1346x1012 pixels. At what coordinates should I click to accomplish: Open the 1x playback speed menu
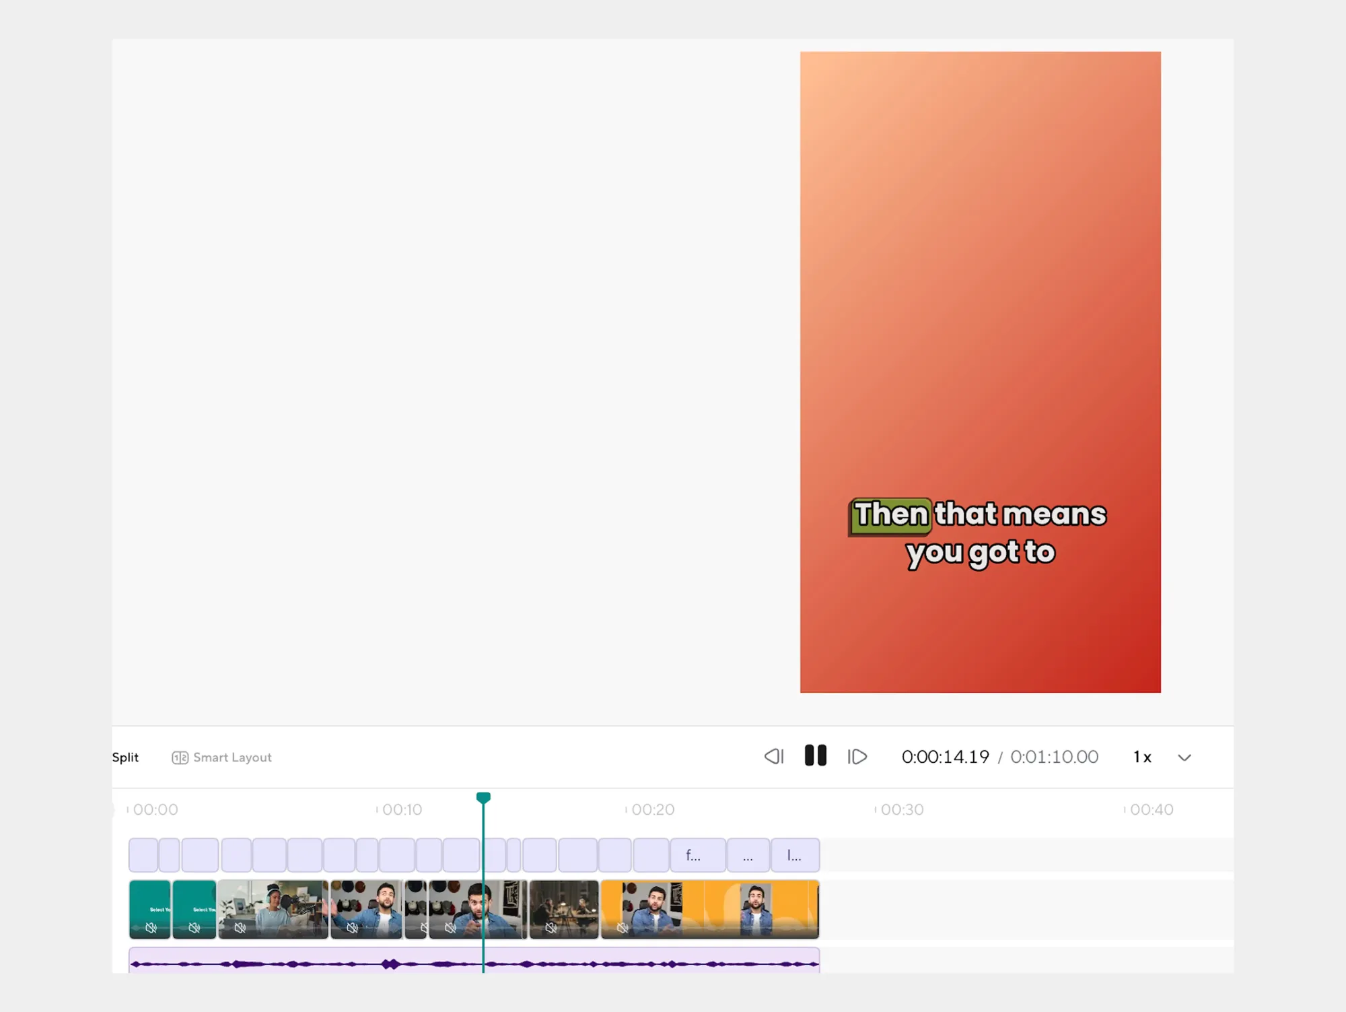tap(1142, 757)
